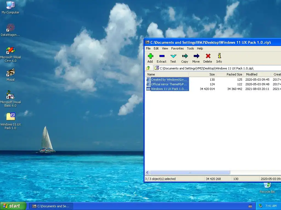
Task: Click the scrollbar left arrow
Action: click(x=147, y=172)
